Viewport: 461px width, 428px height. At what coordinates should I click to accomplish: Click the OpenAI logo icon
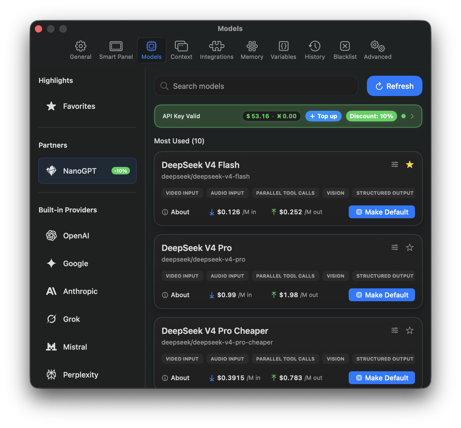[x=51, y=236]
